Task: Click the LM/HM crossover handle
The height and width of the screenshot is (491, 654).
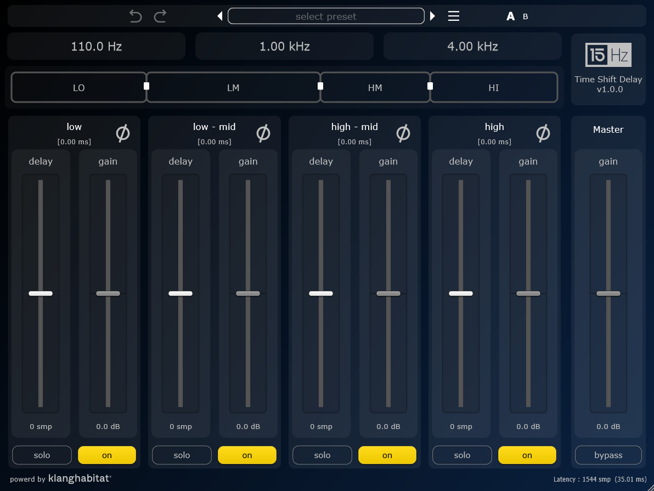Action: (x=320, y=86)
